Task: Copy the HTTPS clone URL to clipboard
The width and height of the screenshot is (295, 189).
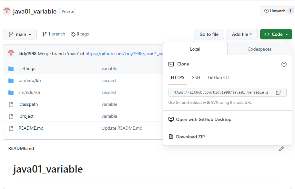Action: point(279,92)
